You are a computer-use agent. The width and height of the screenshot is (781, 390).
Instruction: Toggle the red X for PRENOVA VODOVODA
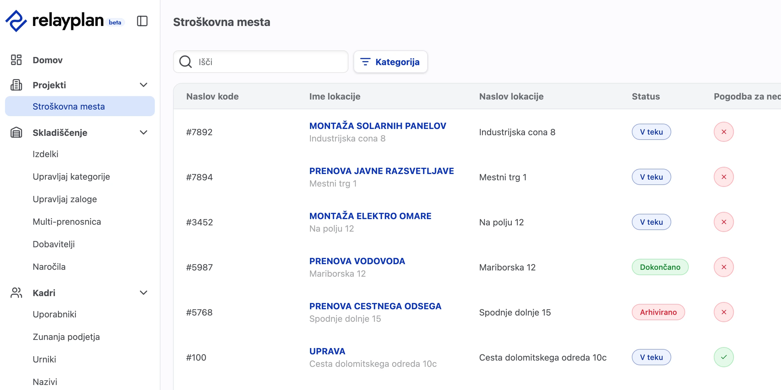click(x=724, y=267)
